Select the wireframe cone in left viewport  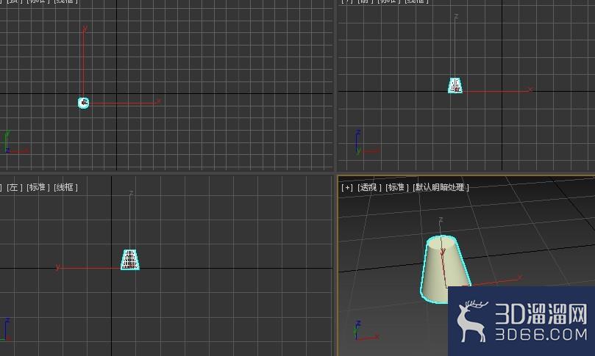tap(129, 259)
